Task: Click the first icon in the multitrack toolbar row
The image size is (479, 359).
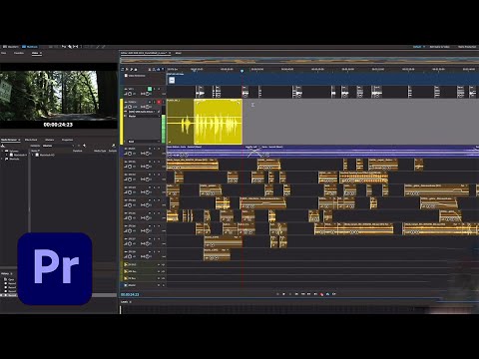Action: tap(123, 70)
